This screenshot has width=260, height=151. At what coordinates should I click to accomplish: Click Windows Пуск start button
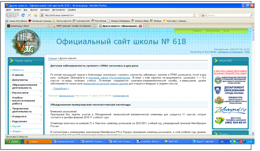pos(14,142)
